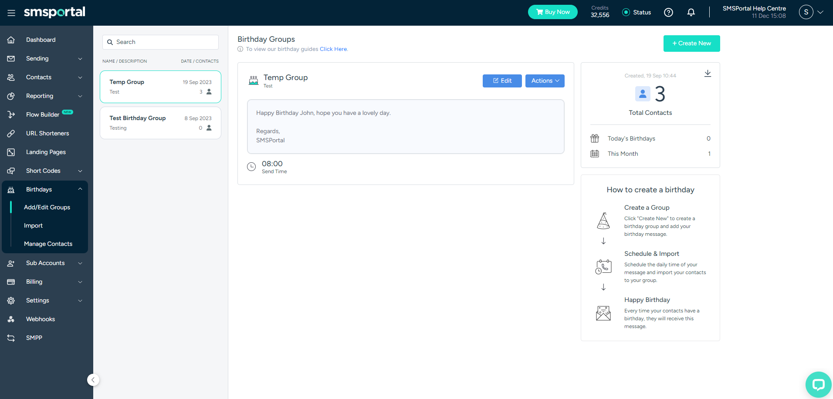Click the URL Shorteners link icon
833x399 pixels.
coord(11,133)
